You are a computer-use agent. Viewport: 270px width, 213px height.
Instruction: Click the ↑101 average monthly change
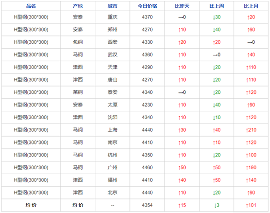(251, 205)
